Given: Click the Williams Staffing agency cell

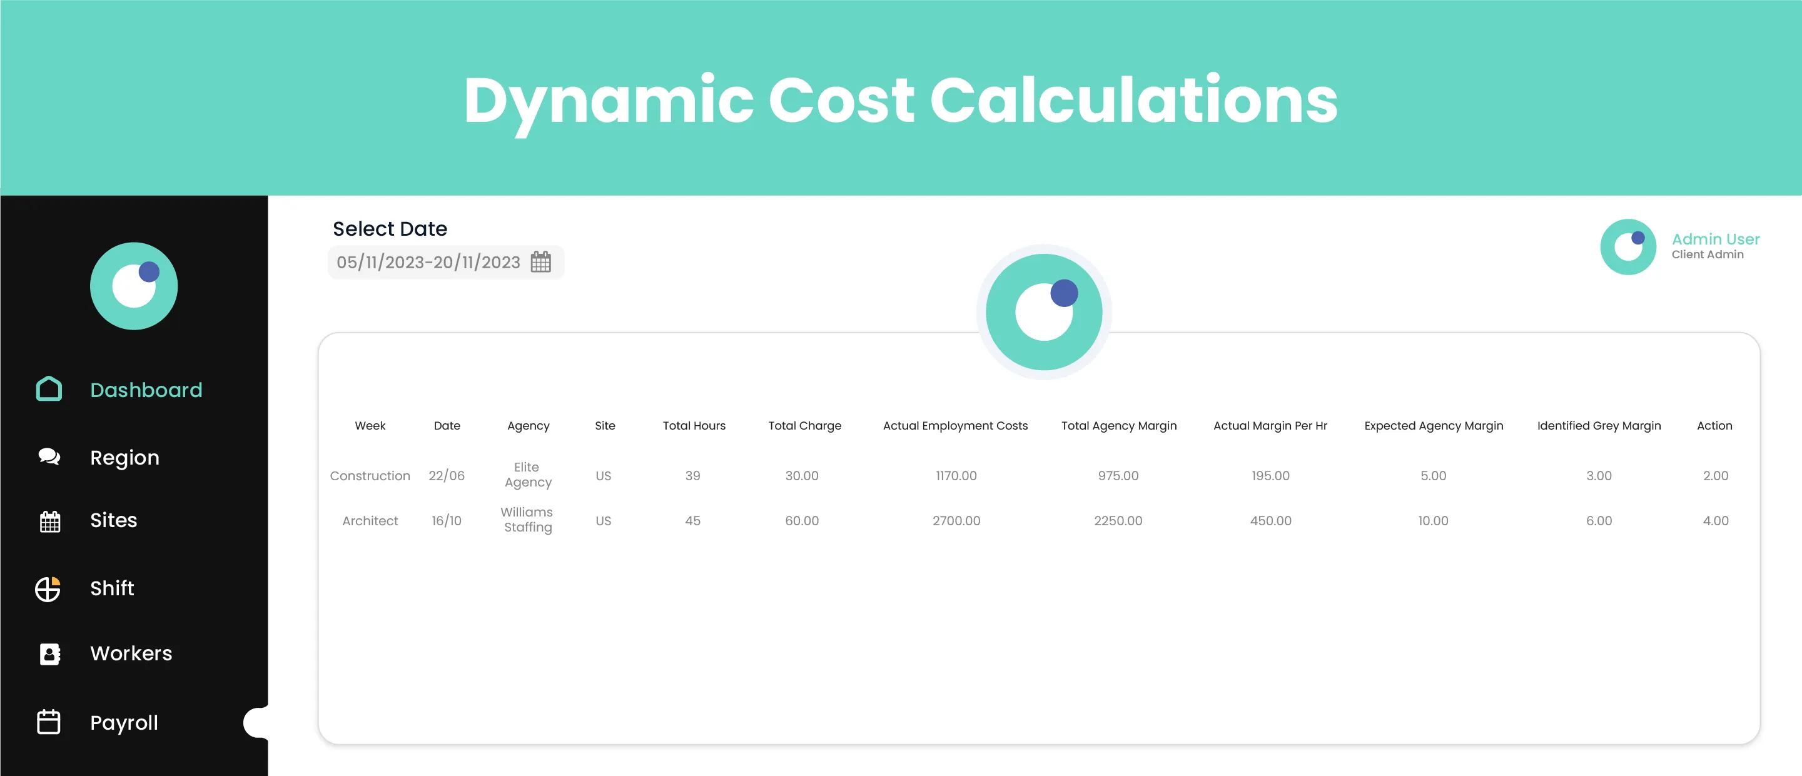Looking at the screenshot, I should pyautogui.click(x=527, y=520).
